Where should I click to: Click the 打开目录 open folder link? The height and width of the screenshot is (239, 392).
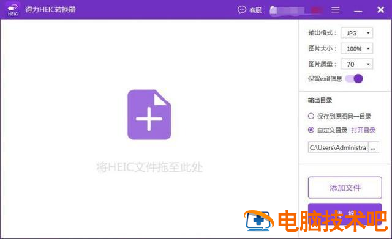[363, 130]
